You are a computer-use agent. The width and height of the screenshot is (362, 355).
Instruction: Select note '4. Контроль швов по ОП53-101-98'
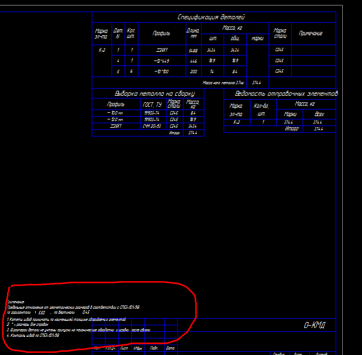click(33, 335)
